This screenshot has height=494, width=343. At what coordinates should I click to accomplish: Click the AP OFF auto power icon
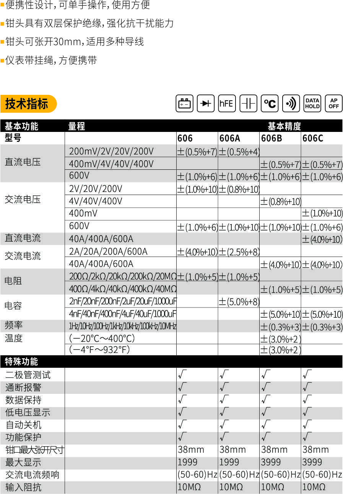tap(333, 104)
